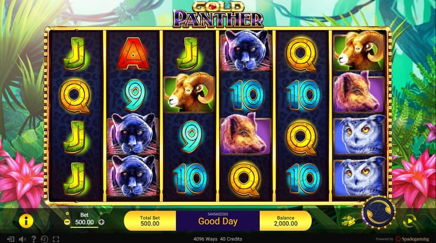Decrease bet with the minus button
The height and width of the screenshot is (243, 436).
67,222
